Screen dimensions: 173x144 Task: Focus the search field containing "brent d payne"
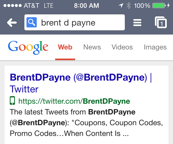[81, 23]
